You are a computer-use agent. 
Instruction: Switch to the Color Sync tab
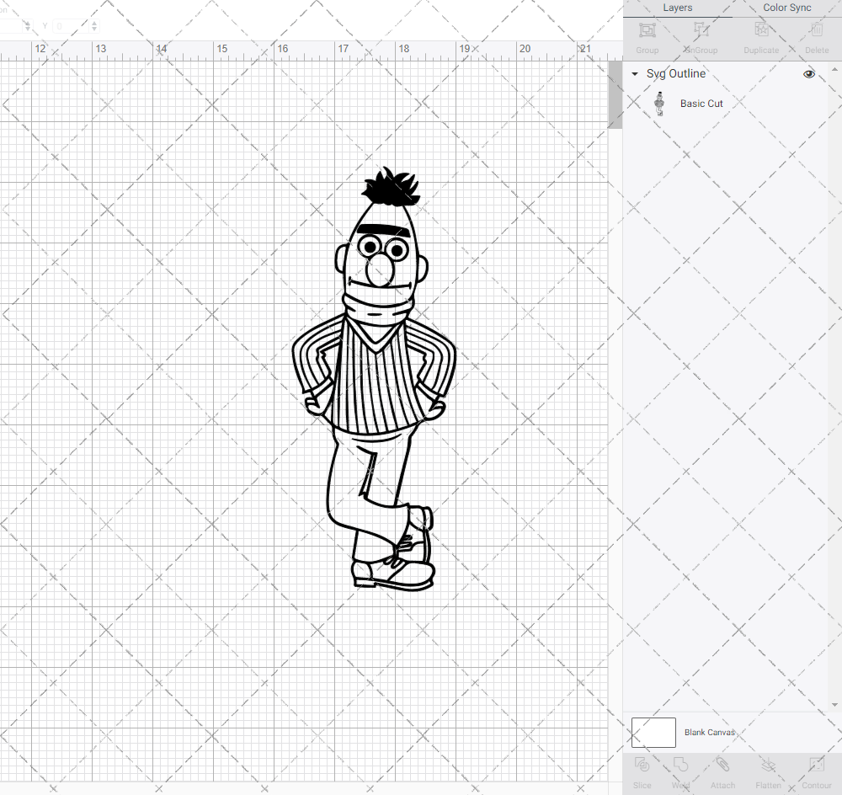(x=786, y=8)
